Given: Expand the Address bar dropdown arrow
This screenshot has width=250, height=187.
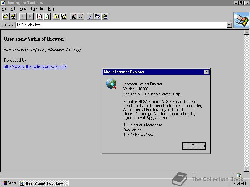Looking at the screenshot, I should tap(229, 25).
